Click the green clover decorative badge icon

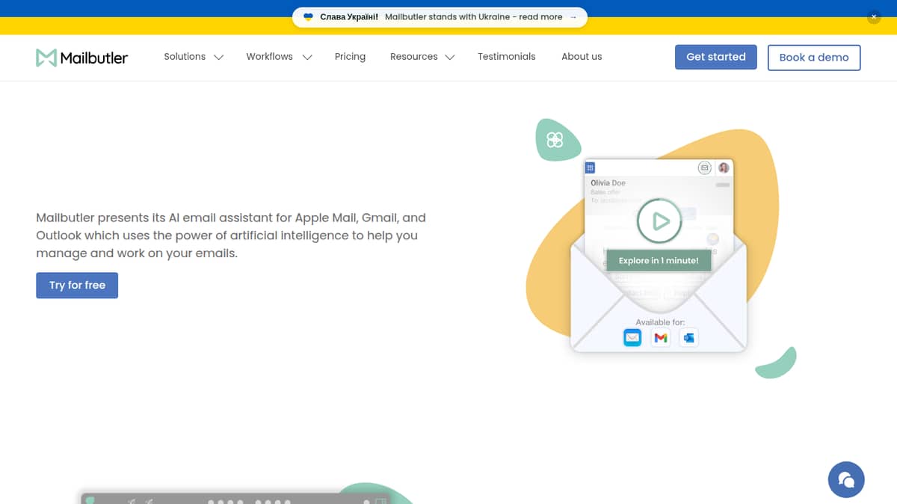555,139
